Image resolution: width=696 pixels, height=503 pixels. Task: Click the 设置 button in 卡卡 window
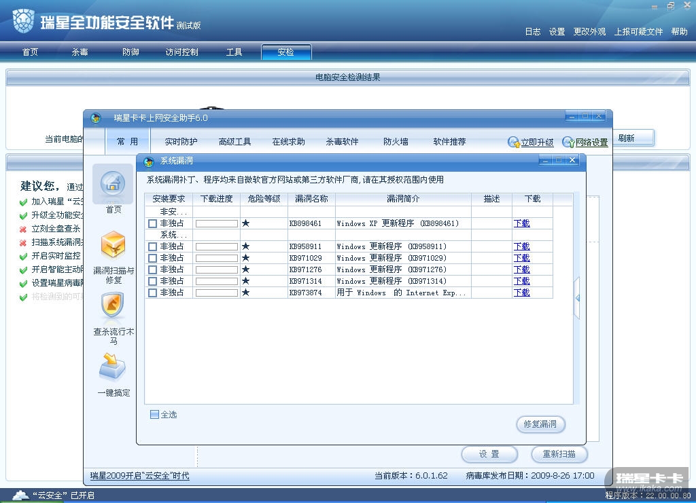point(489,454)
